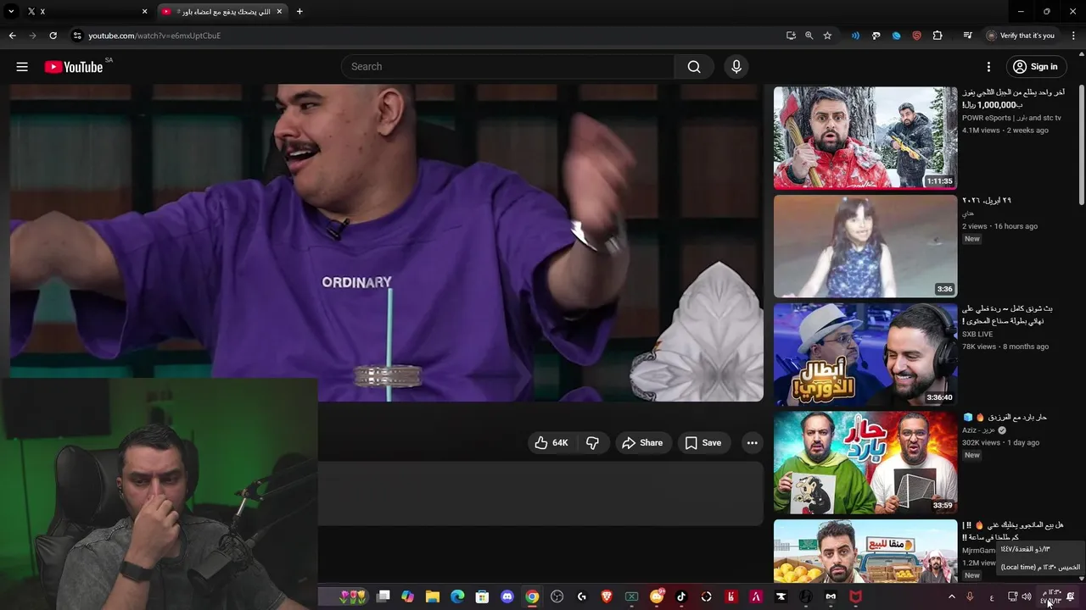Screen dimensions: 1086x610
Task: Open volume control in system tray
Action: pyautogui.click(x=1027, y=596)
